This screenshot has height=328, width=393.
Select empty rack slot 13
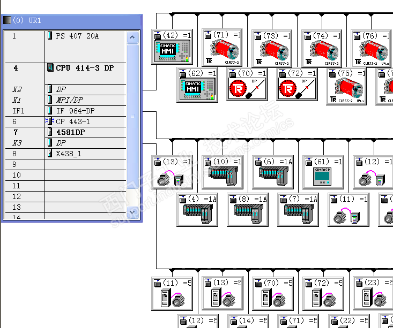point(65,208)
